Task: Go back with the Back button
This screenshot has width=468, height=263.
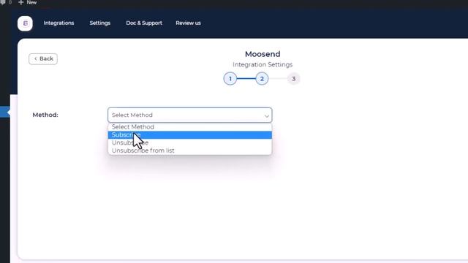Action: [x=43, y=58]
